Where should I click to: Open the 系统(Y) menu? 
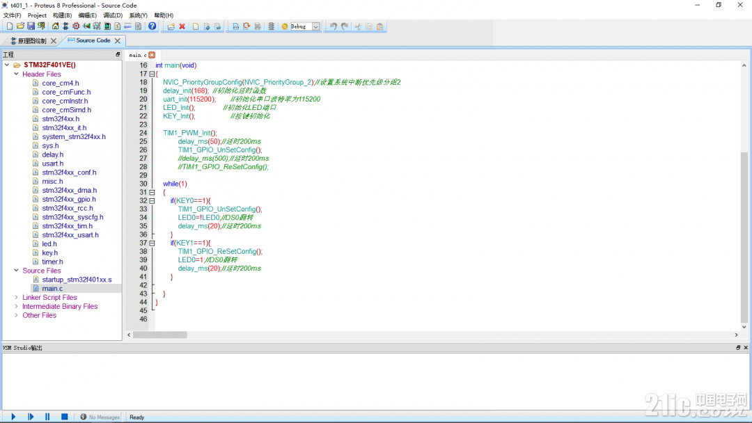[x=138, y=15]
